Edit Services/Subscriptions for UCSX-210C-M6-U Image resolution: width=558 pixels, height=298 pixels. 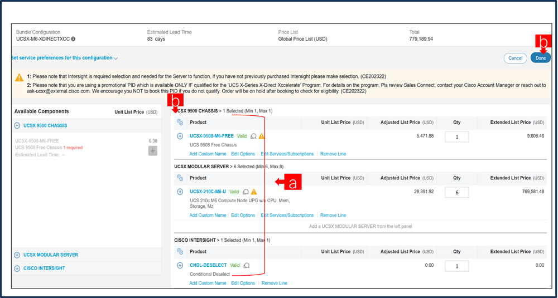287,215
